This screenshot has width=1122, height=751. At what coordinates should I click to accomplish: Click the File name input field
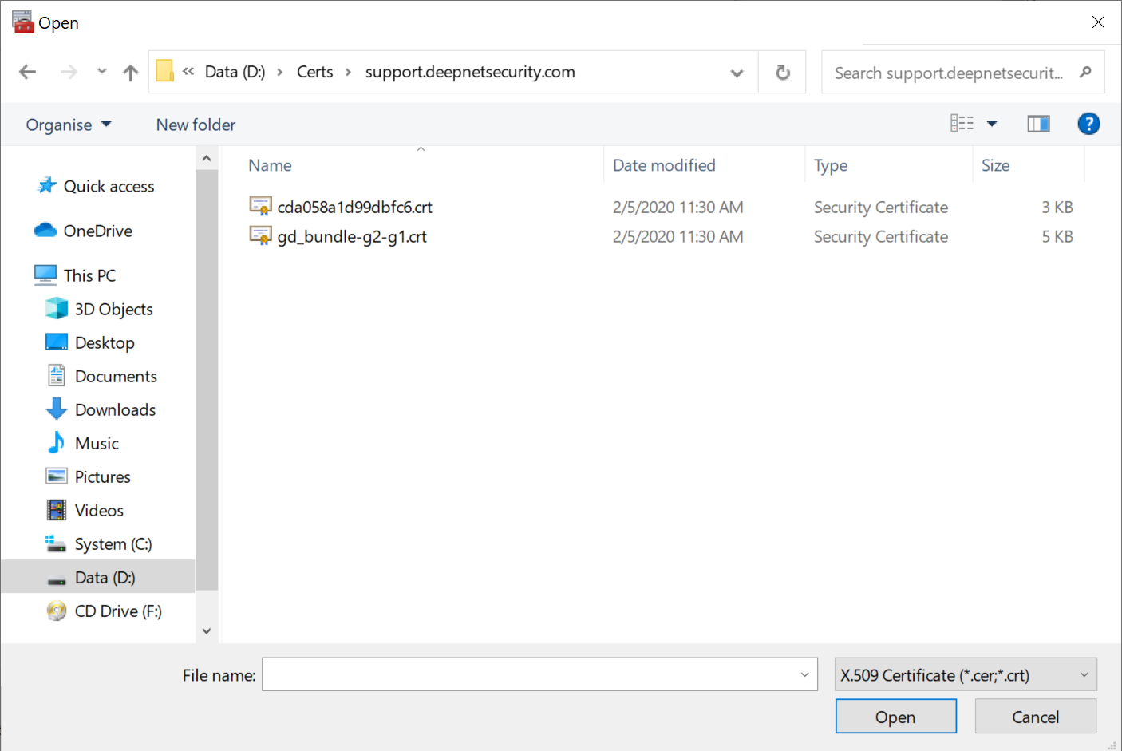530,675
